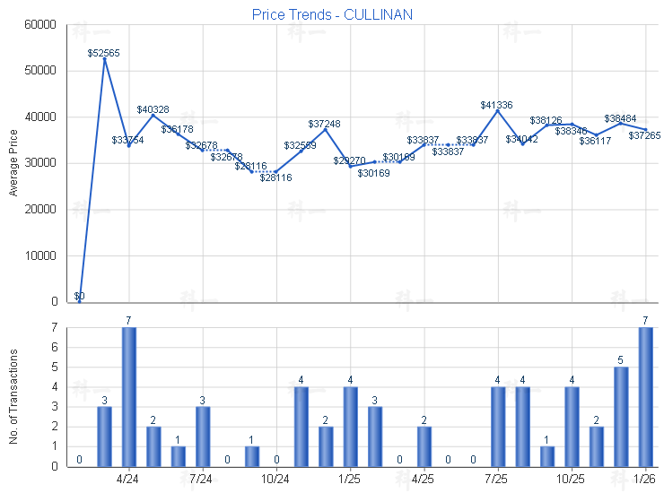Image resolution: width=664 pixels, height=493 pixels.
Task: Click the $37248 data point
Action: 326,129
